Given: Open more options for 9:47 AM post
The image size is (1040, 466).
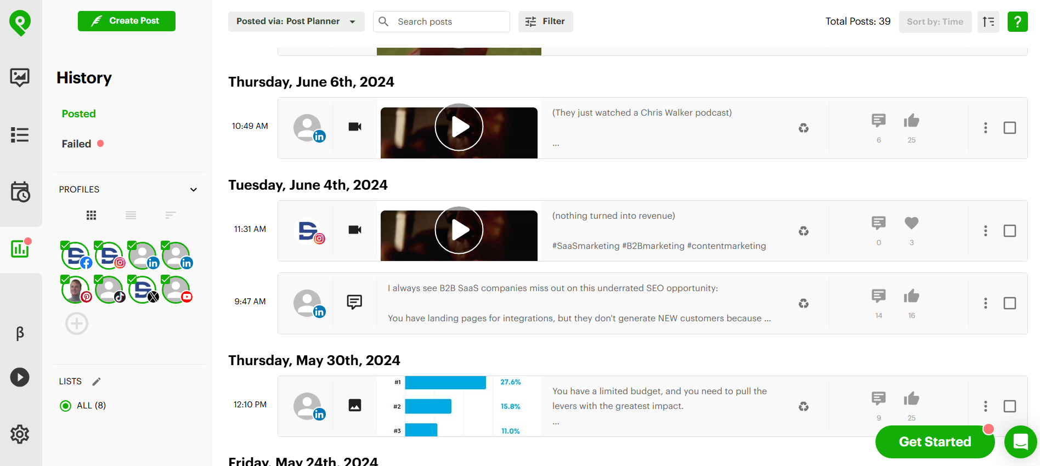Looking at the screenshot, I should (986, 303).
